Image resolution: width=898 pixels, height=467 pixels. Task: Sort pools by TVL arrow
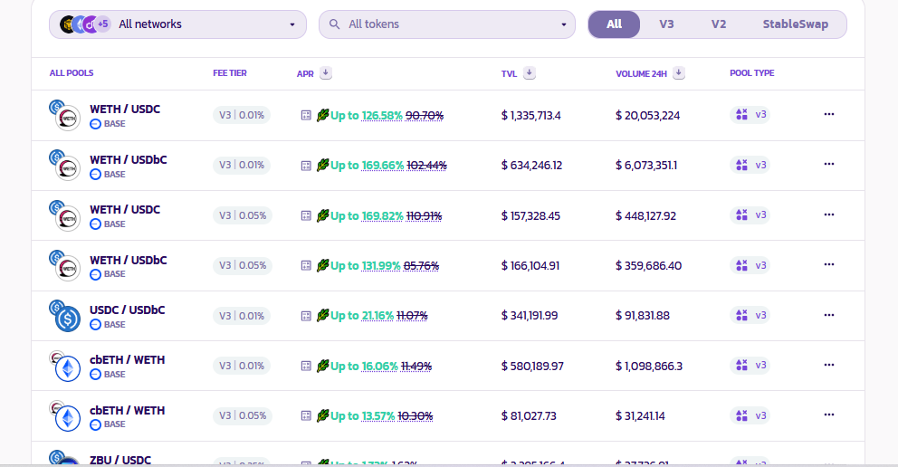530,73
